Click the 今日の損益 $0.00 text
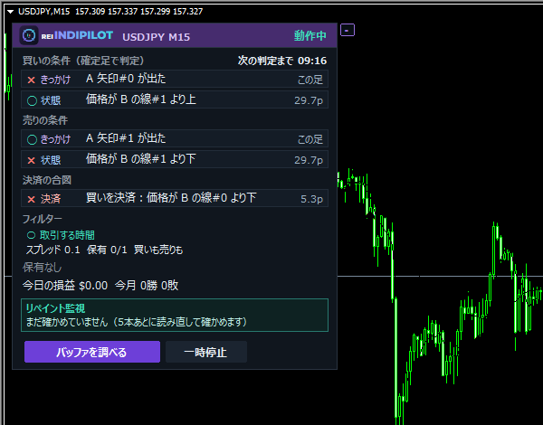 (65, 286)
